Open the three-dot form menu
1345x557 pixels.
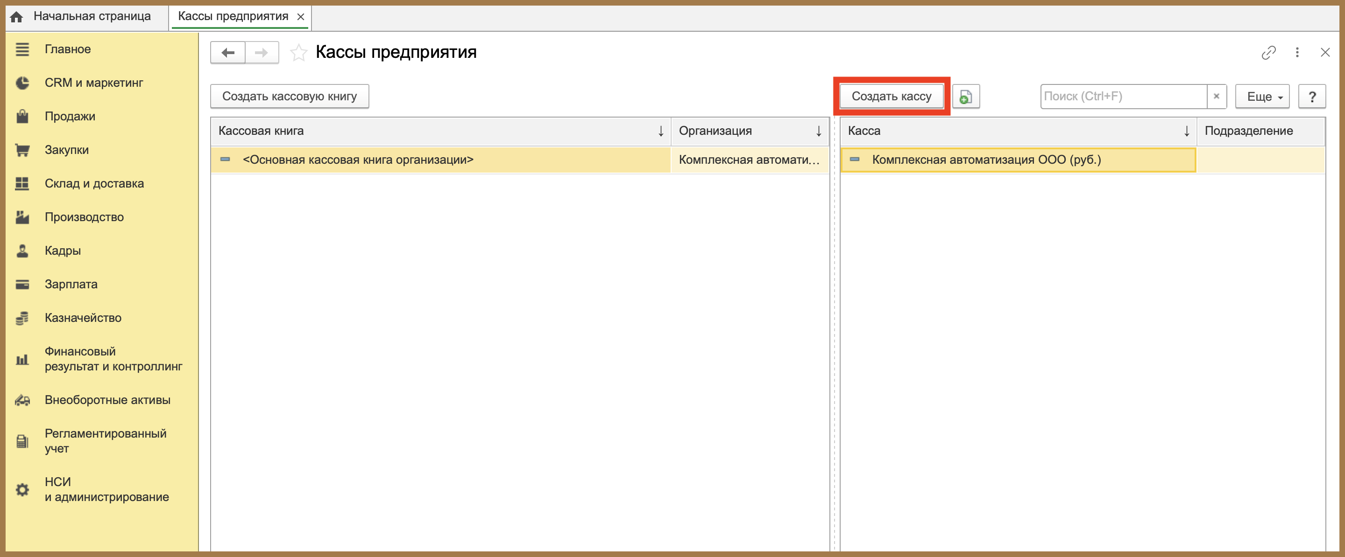tap(1297, 52)
